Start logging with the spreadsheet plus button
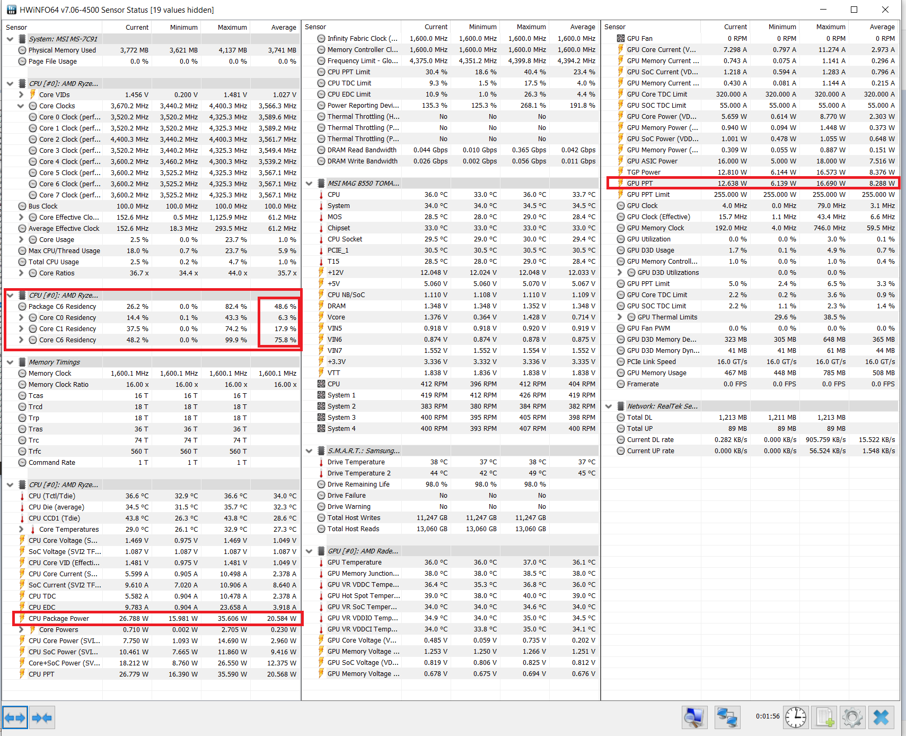Image resolution: width=906 pixels, height=736 pixels. [x=825, y=718]
